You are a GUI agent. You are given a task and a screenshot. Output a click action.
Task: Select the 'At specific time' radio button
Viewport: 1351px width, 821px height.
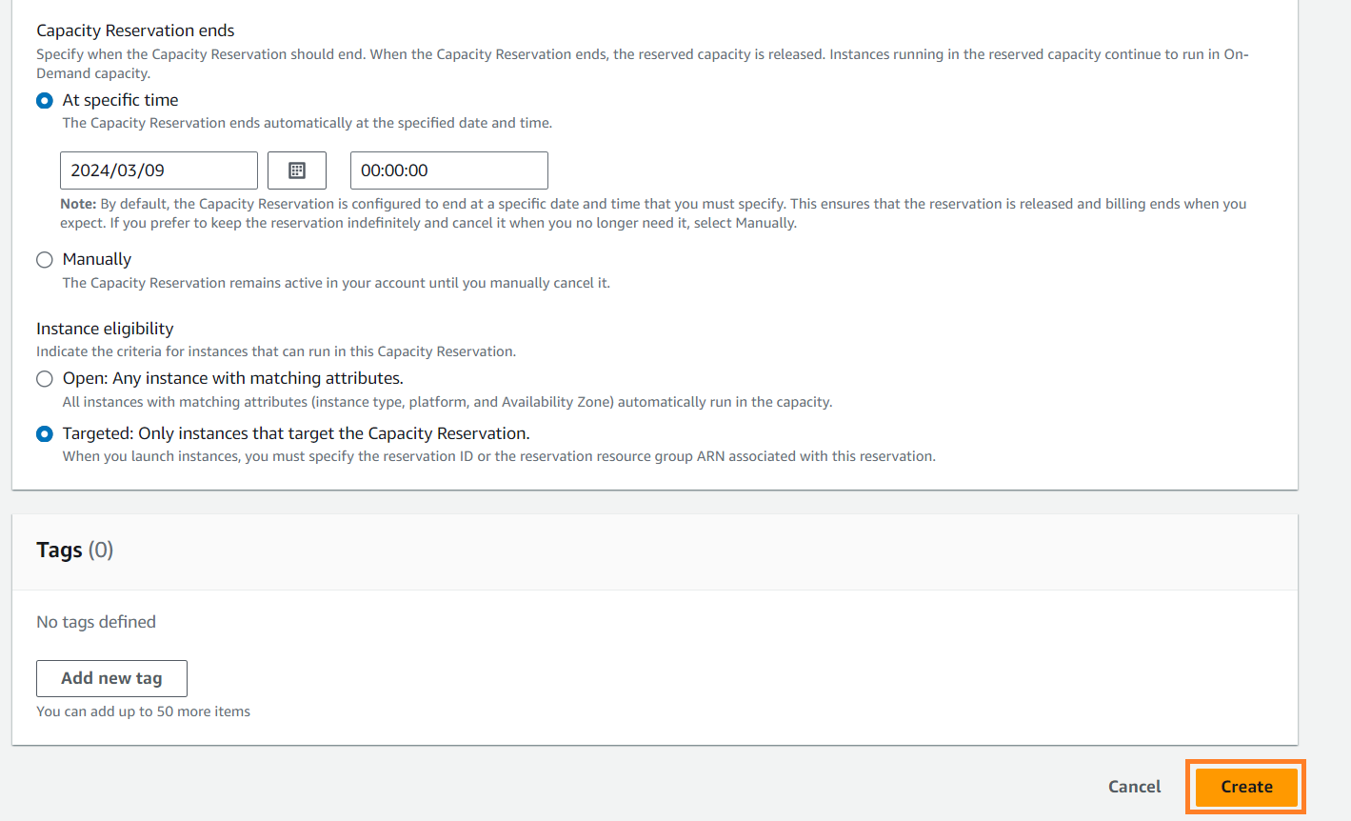pos(45,101)
